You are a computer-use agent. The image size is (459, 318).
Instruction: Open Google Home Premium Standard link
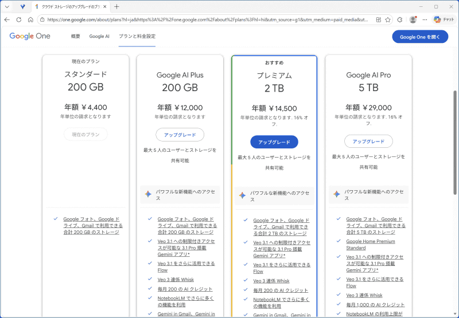(370, 244)
